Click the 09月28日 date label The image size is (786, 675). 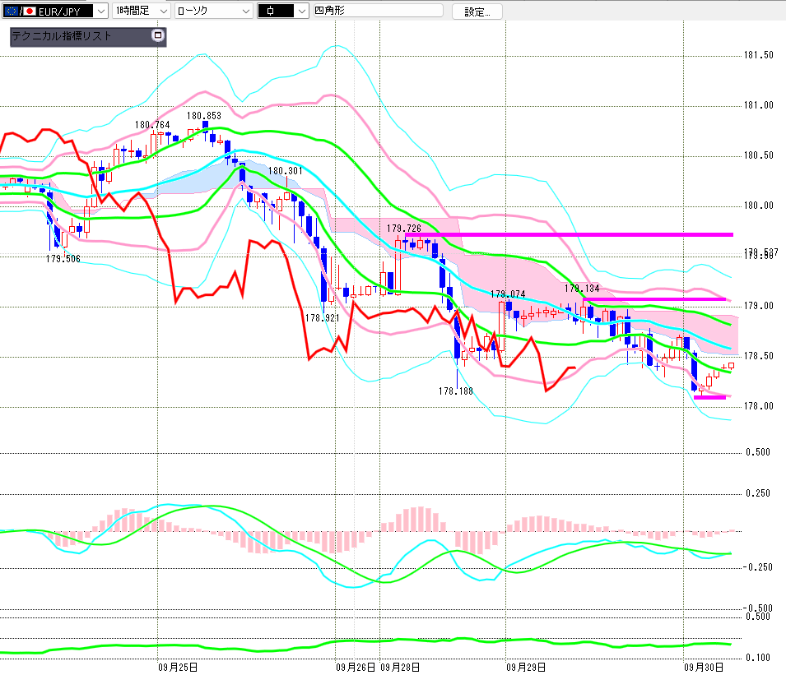pos(400,668)
